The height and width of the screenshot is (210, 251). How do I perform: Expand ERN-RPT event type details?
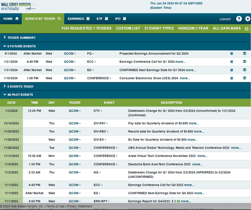click(102, 201)
